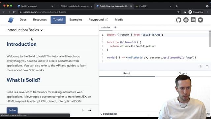Click the What is Solid? heading
211x119 pixels.
(x=23, y=80)
